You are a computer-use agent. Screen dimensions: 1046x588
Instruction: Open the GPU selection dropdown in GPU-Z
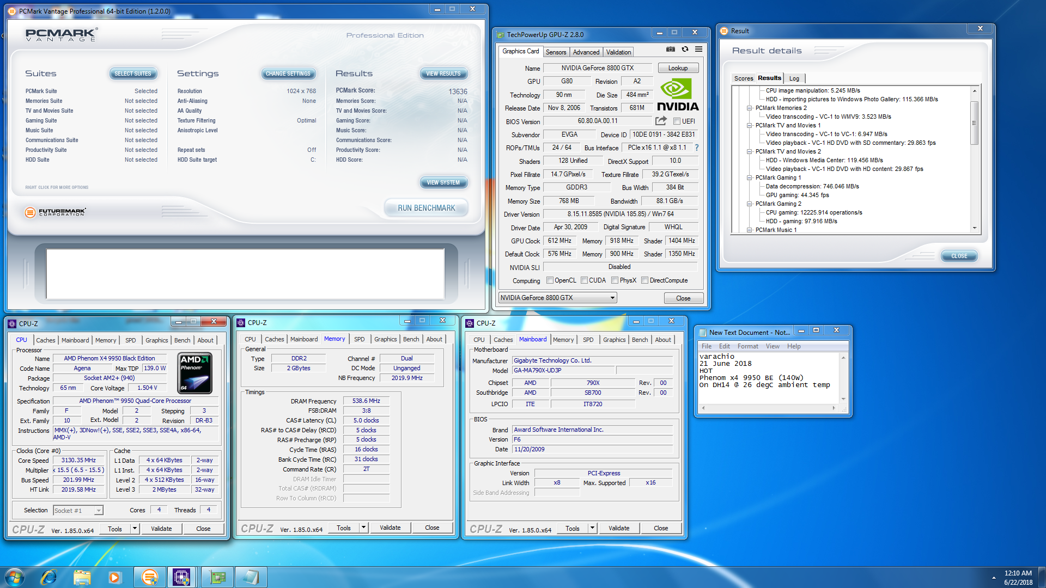point(558,298)
